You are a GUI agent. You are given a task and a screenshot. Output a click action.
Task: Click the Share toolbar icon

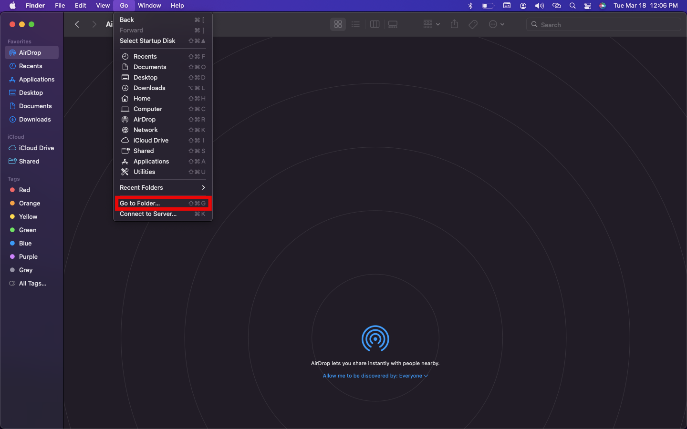tap(454, 24)
